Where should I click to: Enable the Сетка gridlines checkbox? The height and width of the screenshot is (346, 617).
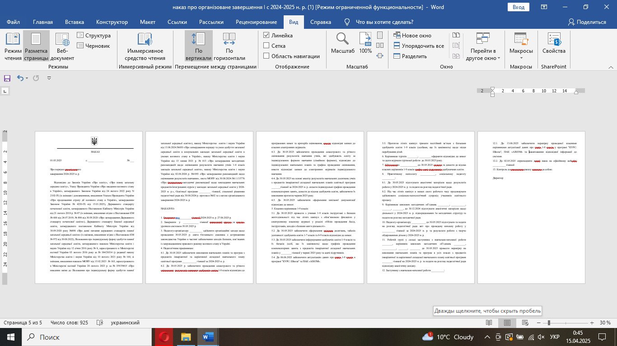pos(266,46)
